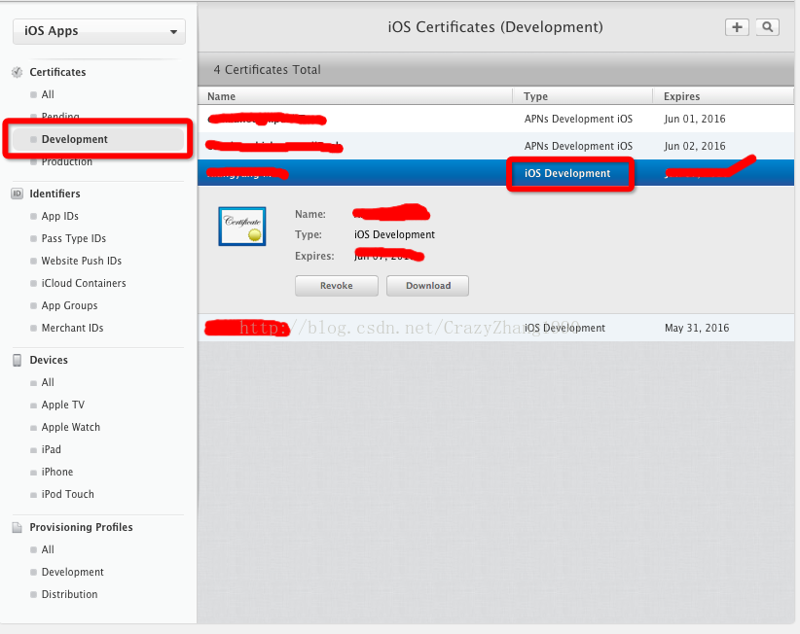Open Distribution provisioning profiles

pos(69,594)
